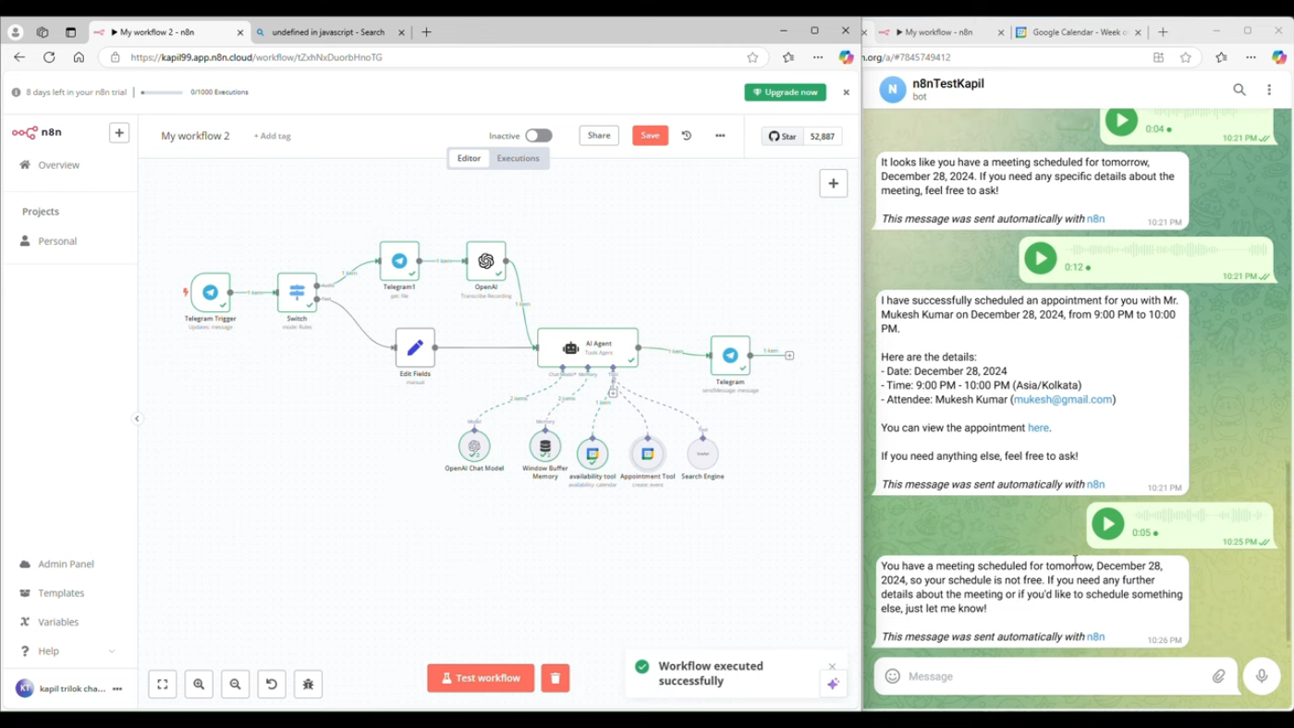Click the My workflow 2 title
Screen dimensions: 1294x728
click(x=195, y=136)
